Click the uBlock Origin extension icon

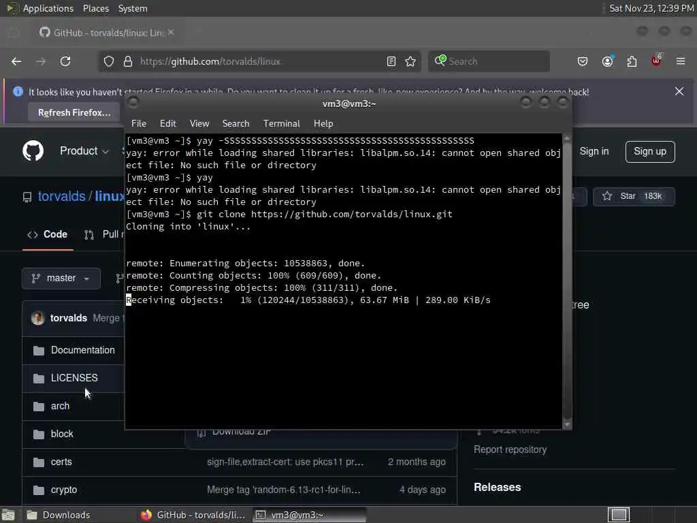pos(656,61)
